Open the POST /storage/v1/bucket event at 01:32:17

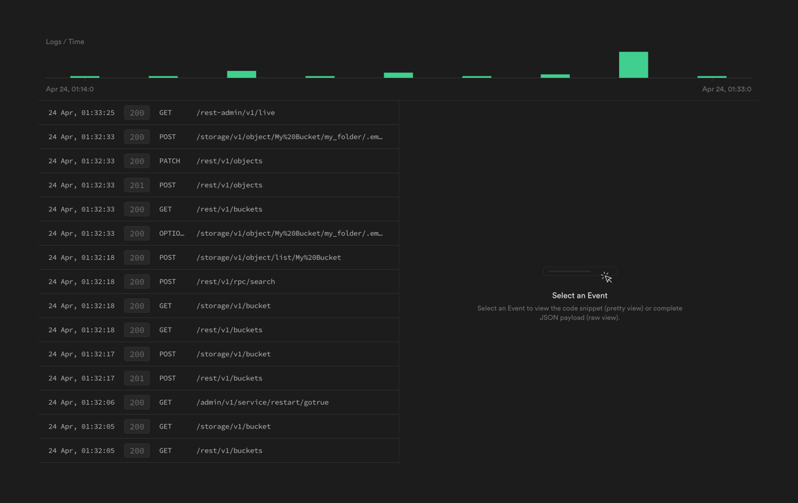coord(219,354)
